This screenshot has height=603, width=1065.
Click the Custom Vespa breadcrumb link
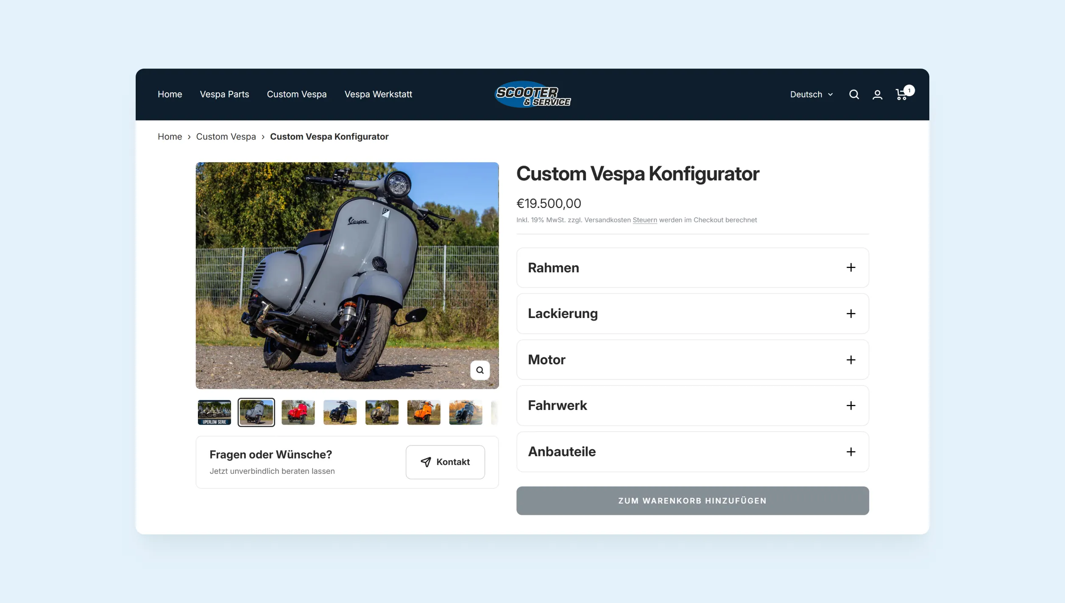(226, 137)
